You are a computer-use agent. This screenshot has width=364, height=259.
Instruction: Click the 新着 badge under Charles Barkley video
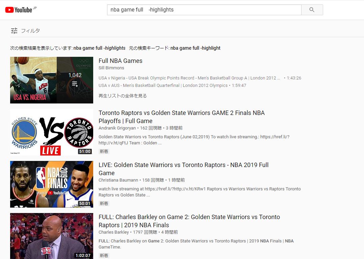104,256
